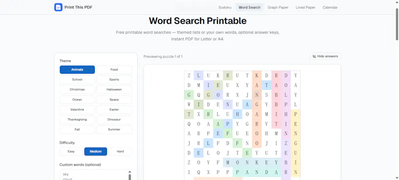Open the Sudoku page
Image resolution: width=399 pixels, height=180 pixels.
coord(225,7)
